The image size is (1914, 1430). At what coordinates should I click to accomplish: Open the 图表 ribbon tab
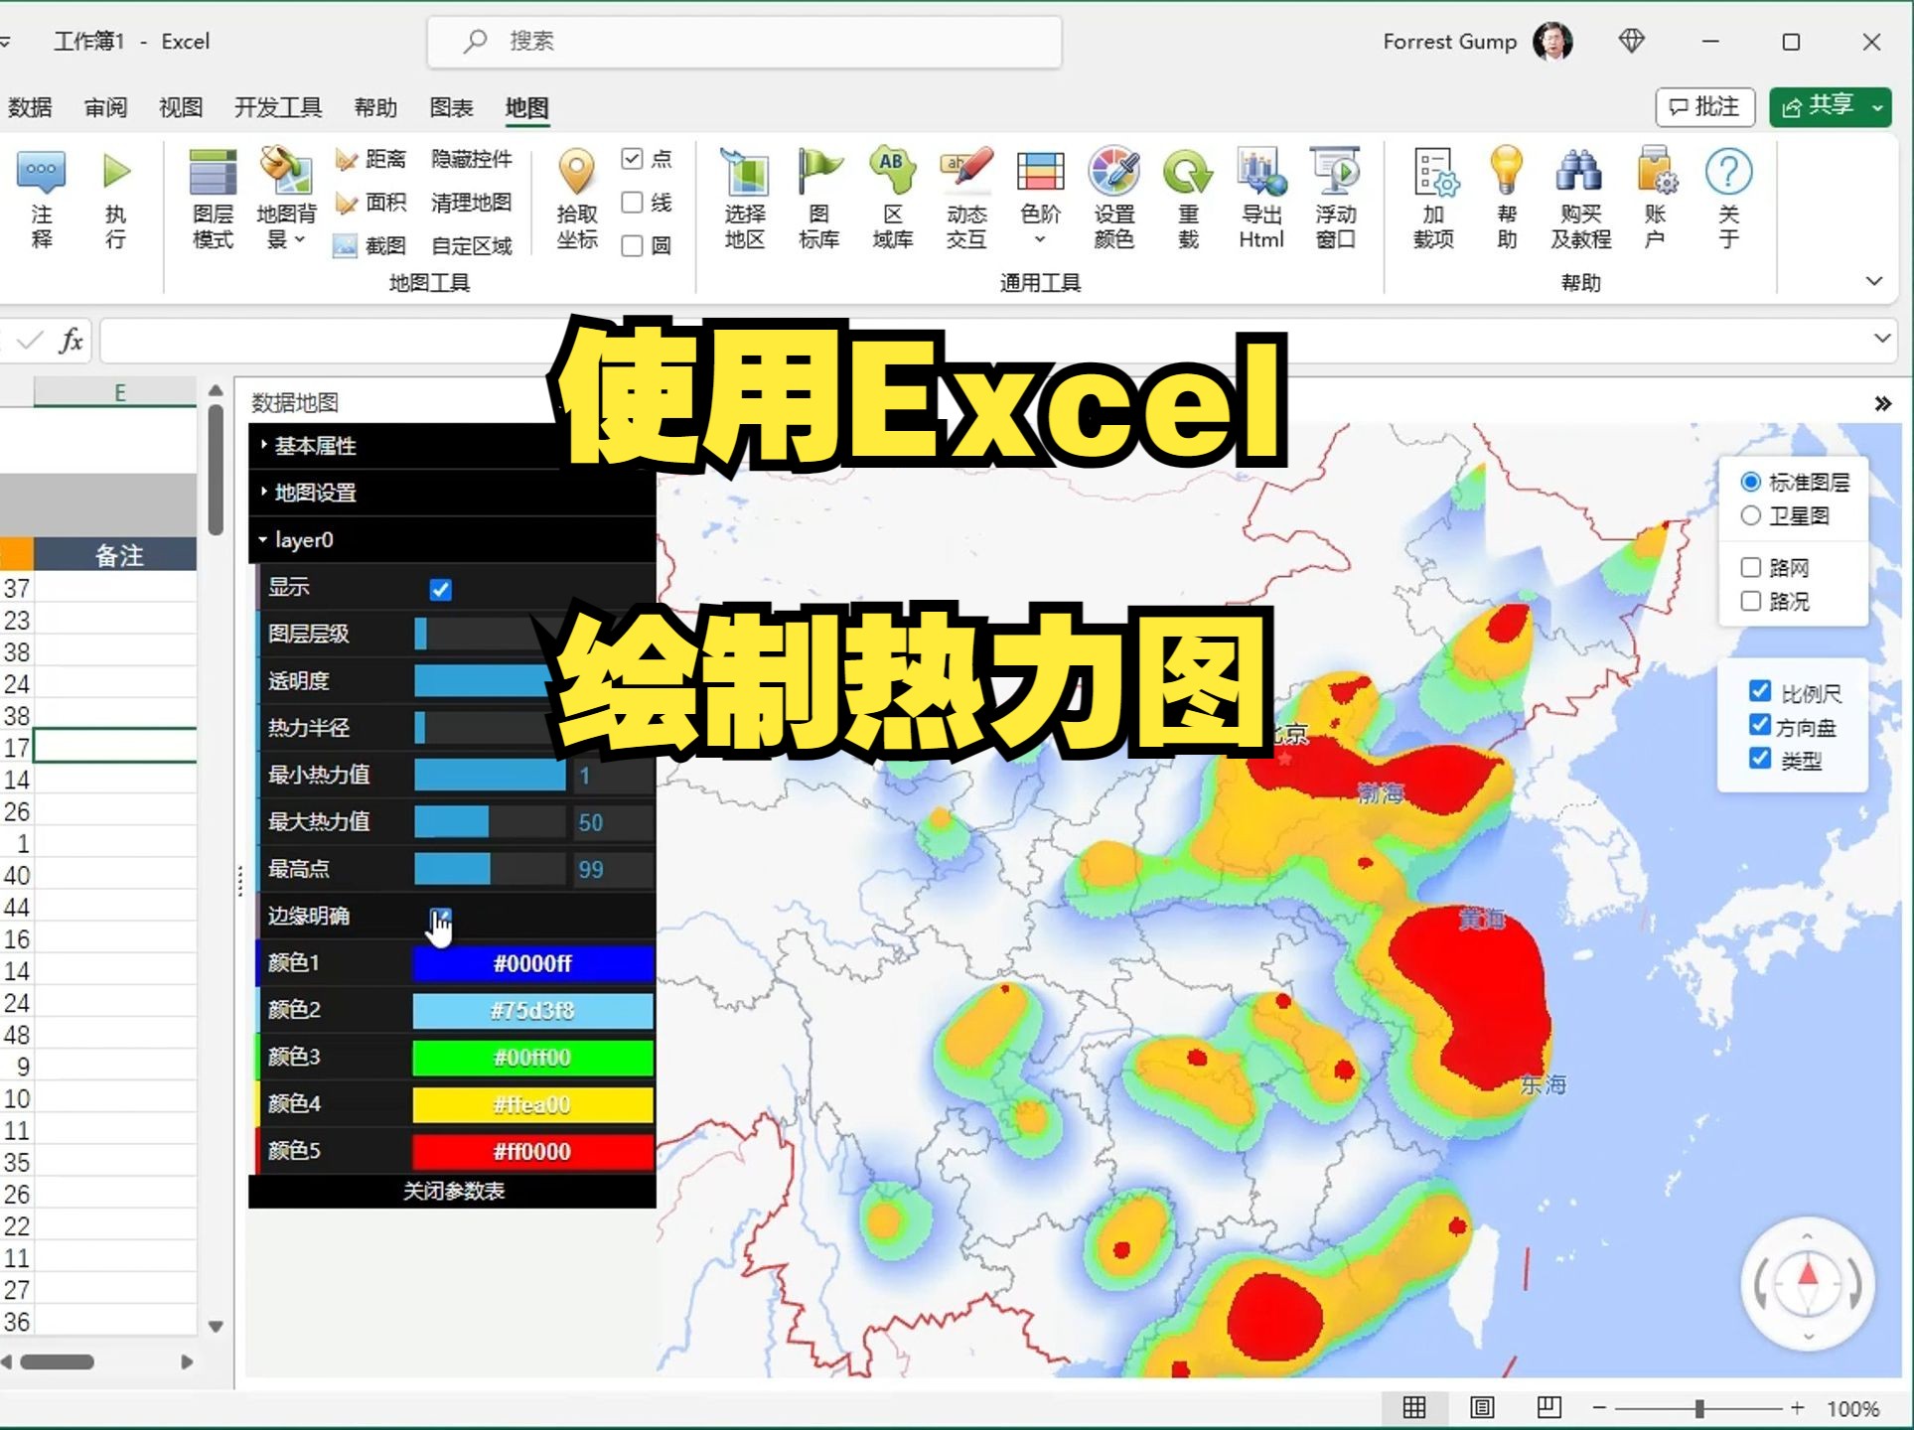point(451,107)
